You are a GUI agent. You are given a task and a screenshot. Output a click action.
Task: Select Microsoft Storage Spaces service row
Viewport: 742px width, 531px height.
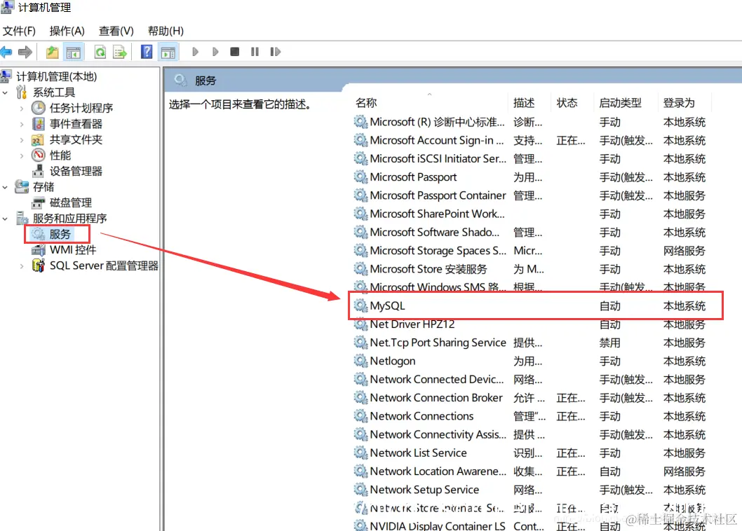[530, 251]
